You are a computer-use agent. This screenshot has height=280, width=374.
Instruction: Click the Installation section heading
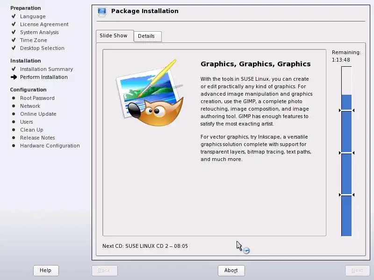26,61
